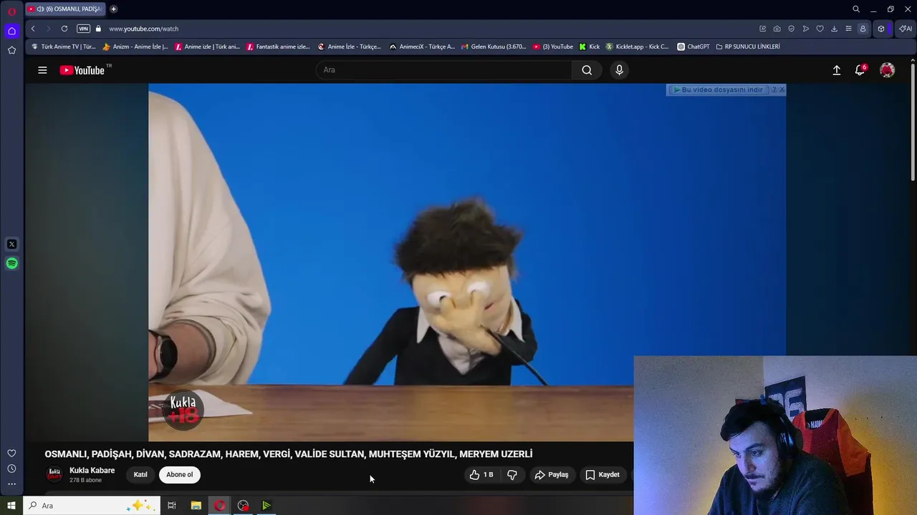Go to YouTube home via logo

82,70
